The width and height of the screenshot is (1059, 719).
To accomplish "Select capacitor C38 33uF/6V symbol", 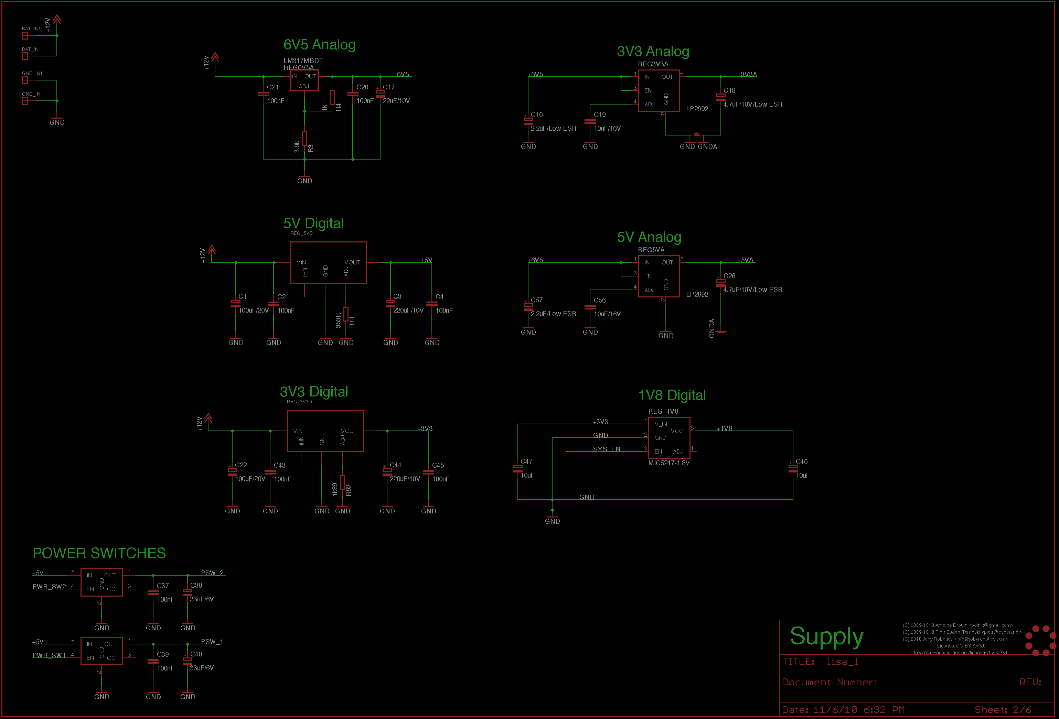I will tap(187, 592).
